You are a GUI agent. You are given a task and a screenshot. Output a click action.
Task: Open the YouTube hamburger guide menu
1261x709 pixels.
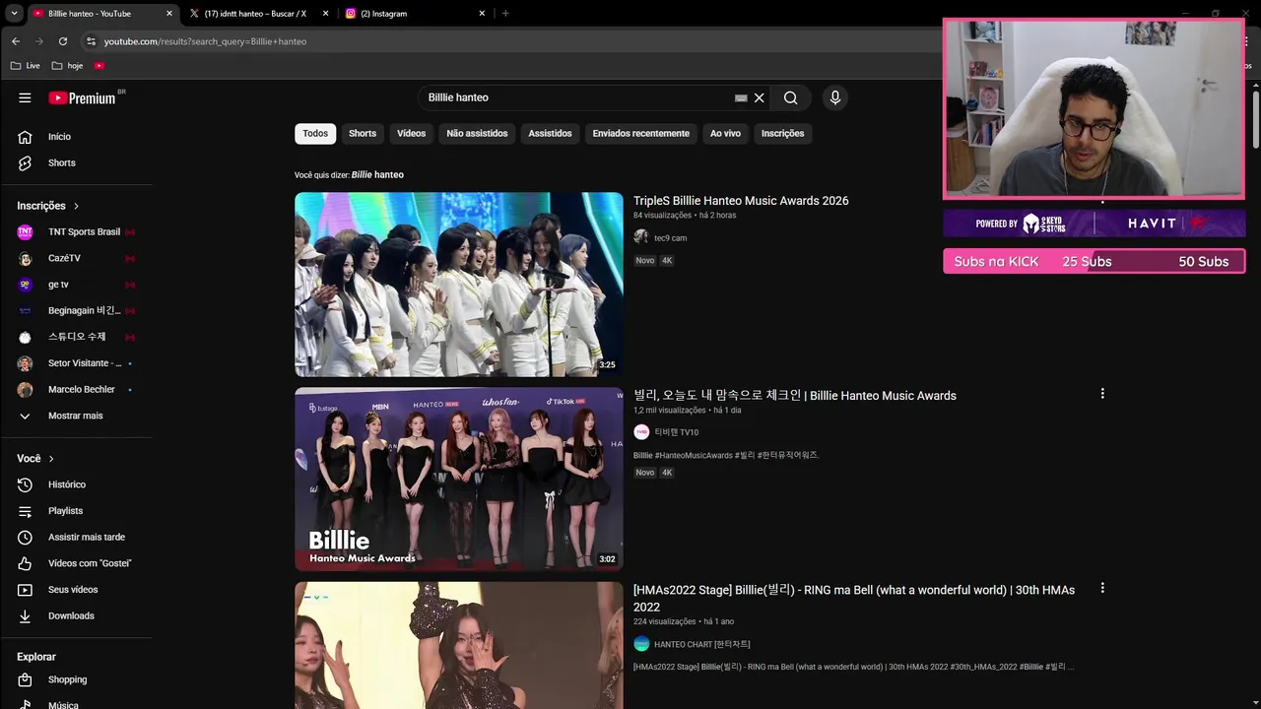click(x=25, y=97)
